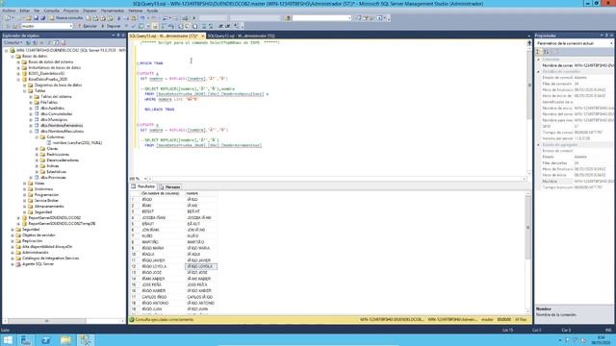Switch to the Mensajes results tab
Screen dimensions: 616x346
coord(170,187)
